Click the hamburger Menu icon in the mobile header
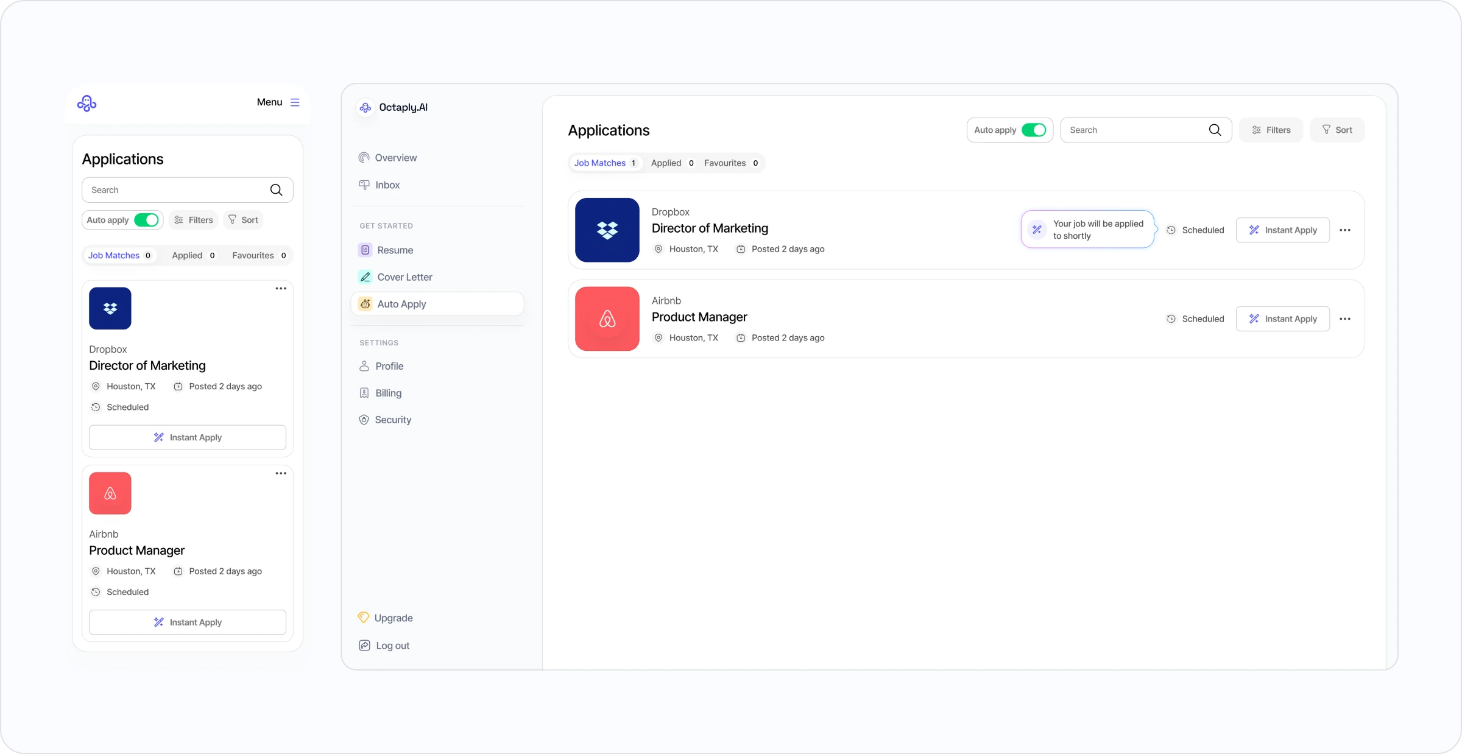This screenshot has width=1462, height=754. (x=295, y=102)
